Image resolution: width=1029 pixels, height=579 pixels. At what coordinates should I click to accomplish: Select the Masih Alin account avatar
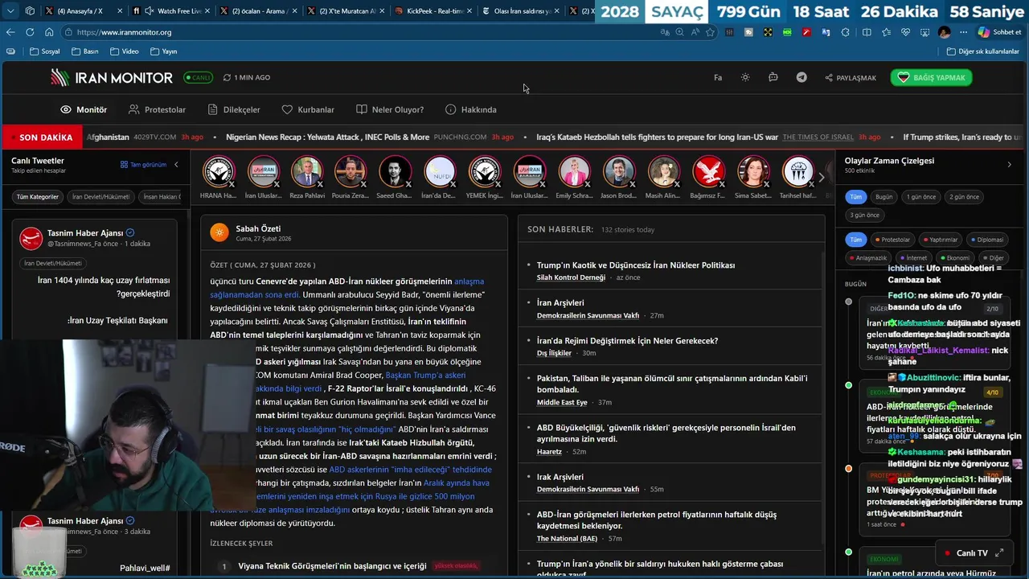pyautogui.click(x=662, y=172)
